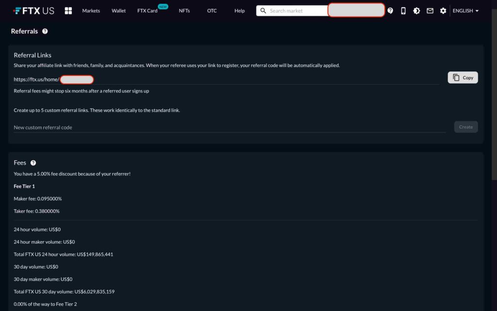
Task: Click the Create button for custom referral code
Action: [x=465, y=126]
